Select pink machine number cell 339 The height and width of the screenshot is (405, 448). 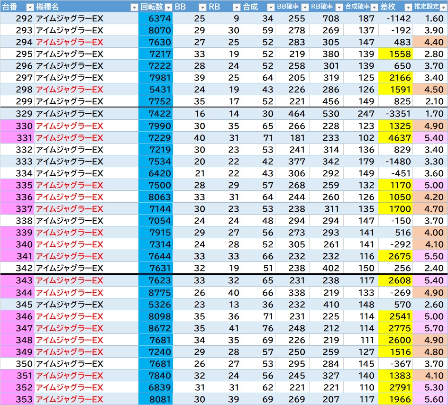pos(17,233)
